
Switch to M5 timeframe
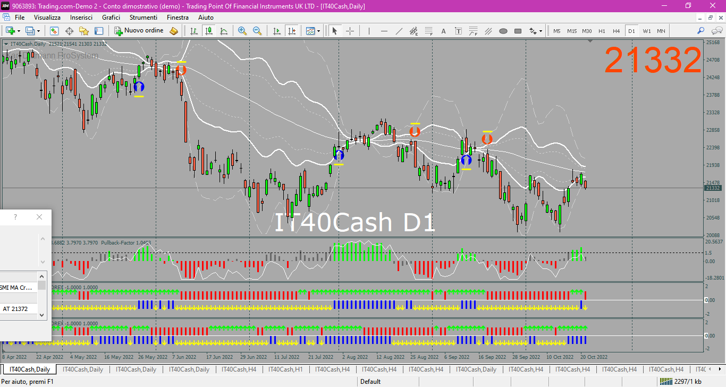(557, 31)
